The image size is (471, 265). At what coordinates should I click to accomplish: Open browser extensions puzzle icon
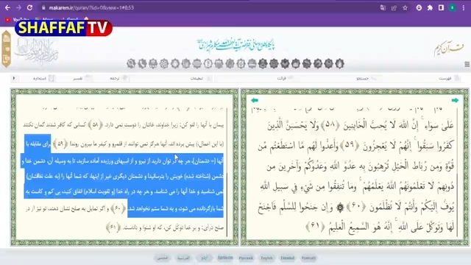coord(430,8)
